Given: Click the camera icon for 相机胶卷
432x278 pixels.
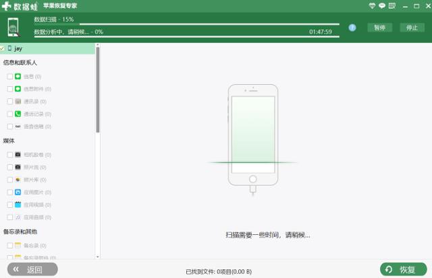Looking at the screenshot, I should tap(18, 155).
